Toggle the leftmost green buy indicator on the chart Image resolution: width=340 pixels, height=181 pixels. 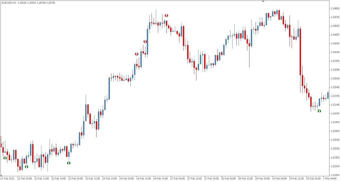pos(5,158)
